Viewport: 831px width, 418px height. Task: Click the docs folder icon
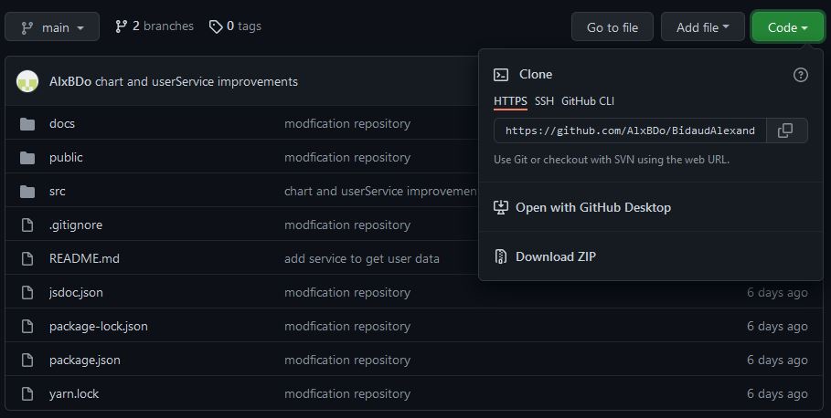click(x=27, y=124)
